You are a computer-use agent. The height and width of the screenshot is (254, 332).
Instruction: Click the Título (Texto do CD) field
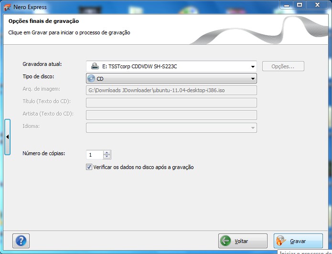pyautogui.click(x=171, y=103)
